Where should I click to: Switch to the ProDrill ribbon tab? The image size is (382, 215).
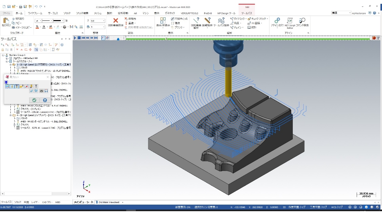pyautogui.click(x=208, y=13)
